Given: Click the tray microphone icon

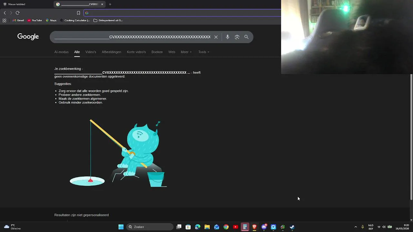Looking at the screenshot, I should 363,227.
